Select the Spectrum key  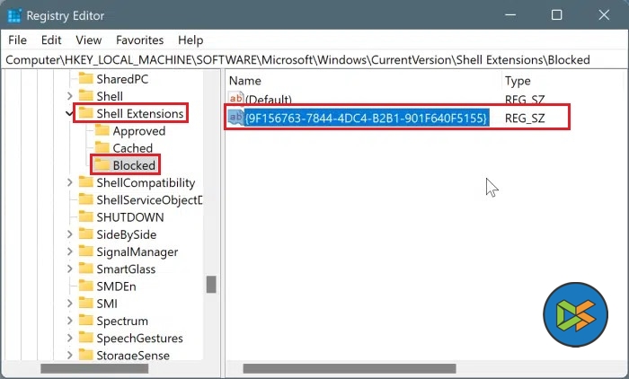[x=122, y=321]
